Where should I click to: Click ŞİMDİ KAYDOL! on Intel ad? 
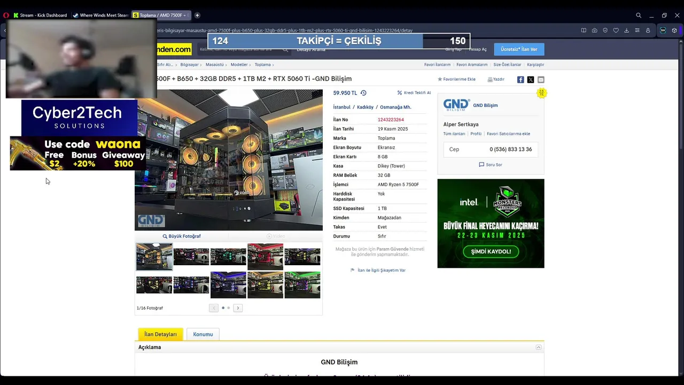pos(491,251)
